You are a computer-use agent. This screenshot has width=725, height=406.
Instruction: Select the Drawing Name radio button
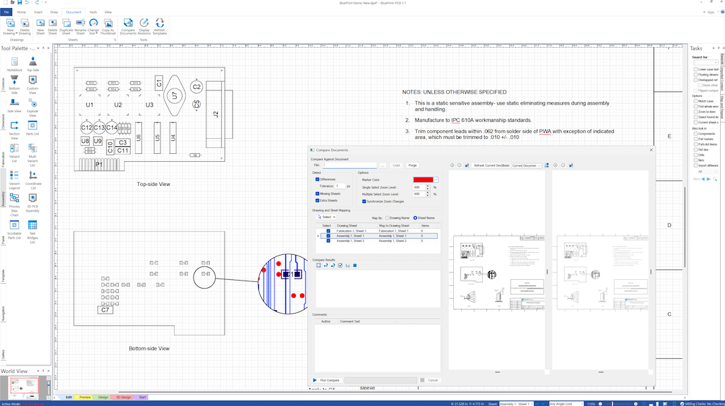(388, 218)
